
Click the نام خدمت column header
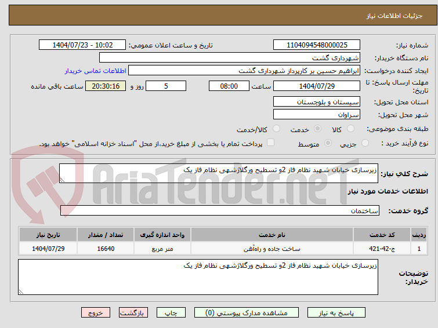click(x=272, y=235)
